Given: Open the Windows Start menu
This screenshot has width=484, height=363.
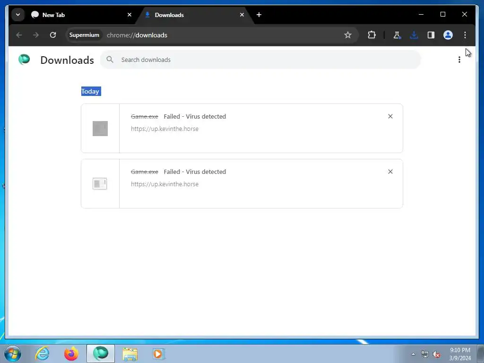Looking at the screenshot, I should point(13,354).
